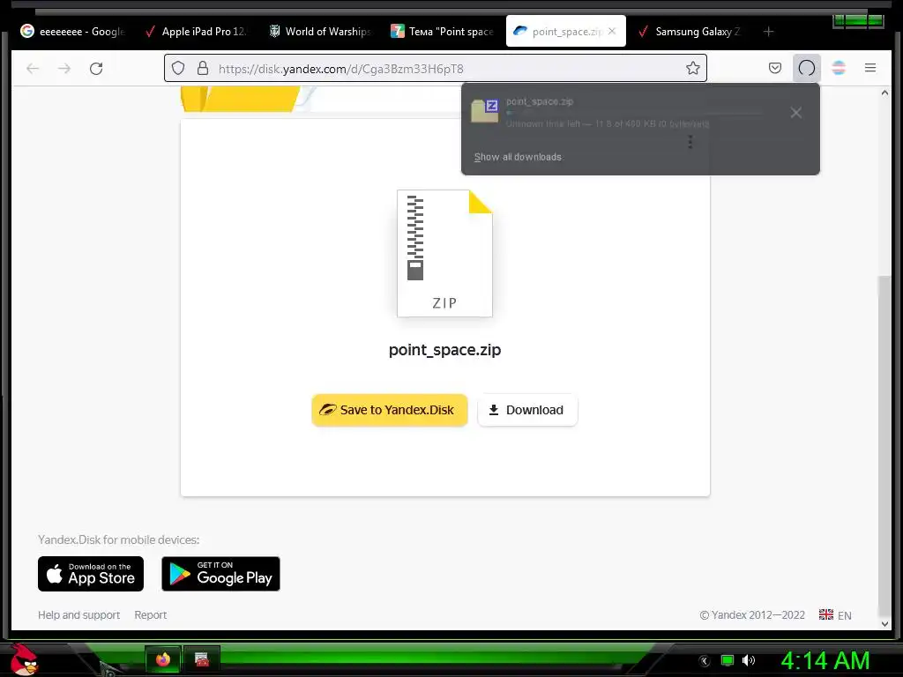Viewport: 903px width, 677px height.
Task: Click the download progress bar
Action: [633, 113]
